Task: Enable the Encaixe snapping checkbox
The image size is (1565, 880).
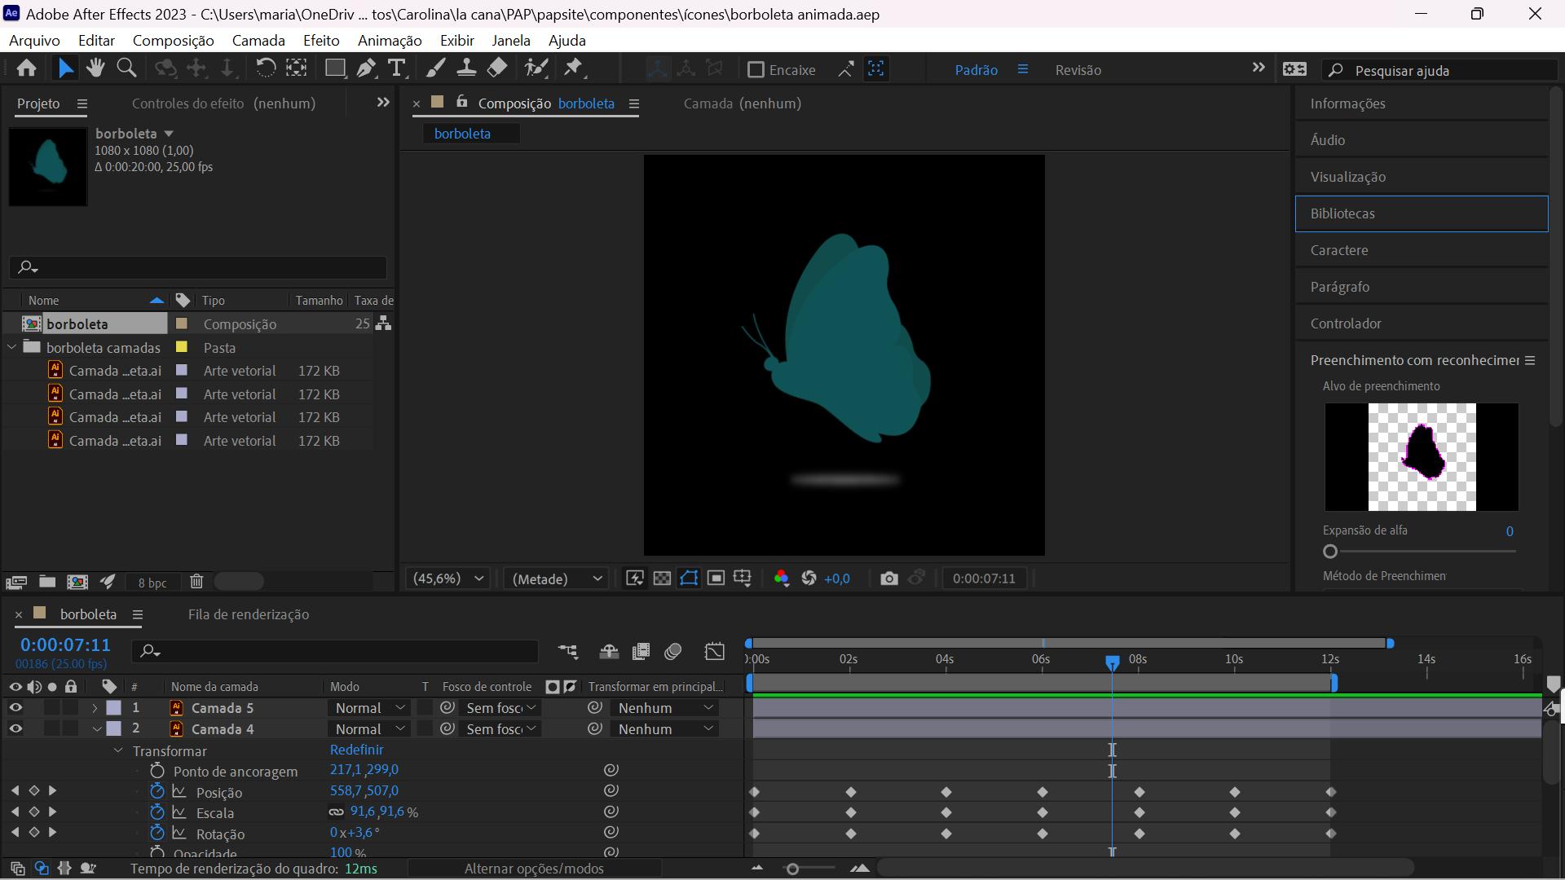Action: 756,70
